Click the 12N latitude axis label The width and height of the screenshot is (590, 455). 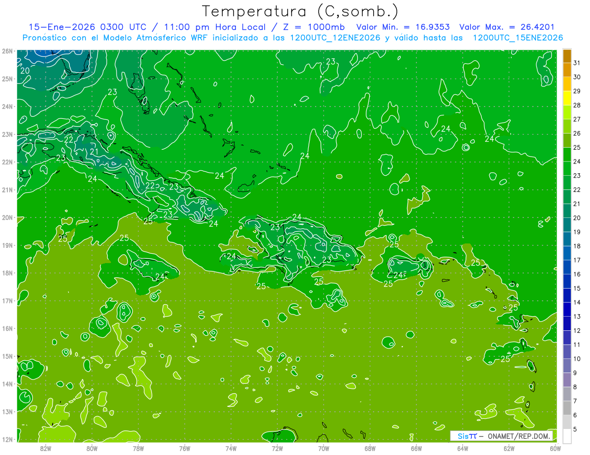pyautogui.click(x=7, y=439)
